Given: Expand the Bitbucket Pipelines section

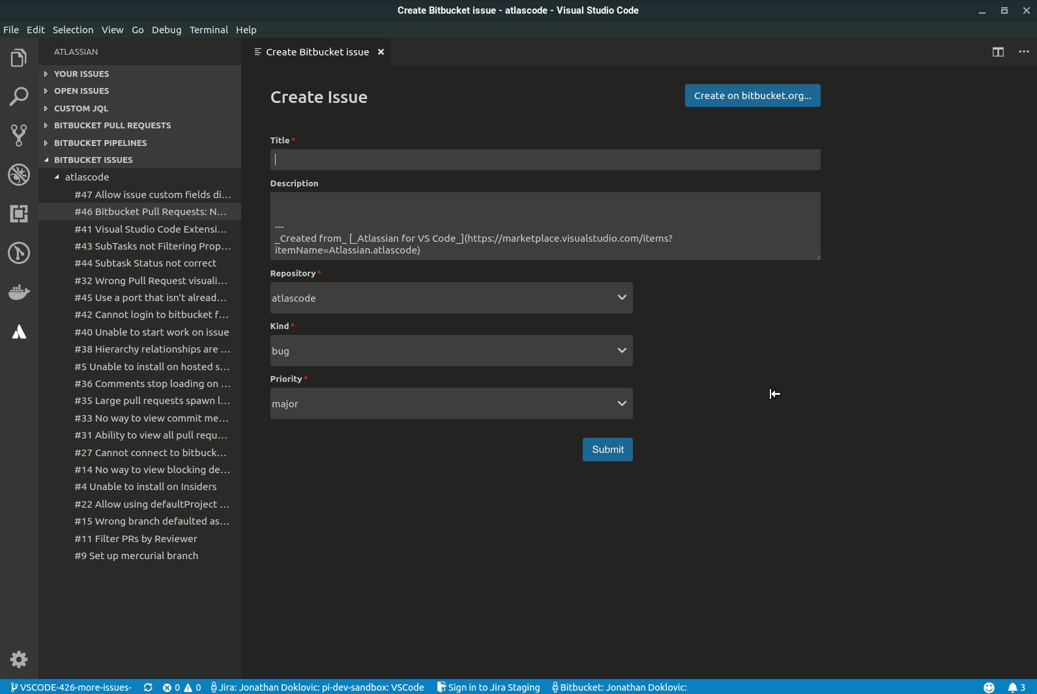Looking at the screenshot, I should [100, 143].
